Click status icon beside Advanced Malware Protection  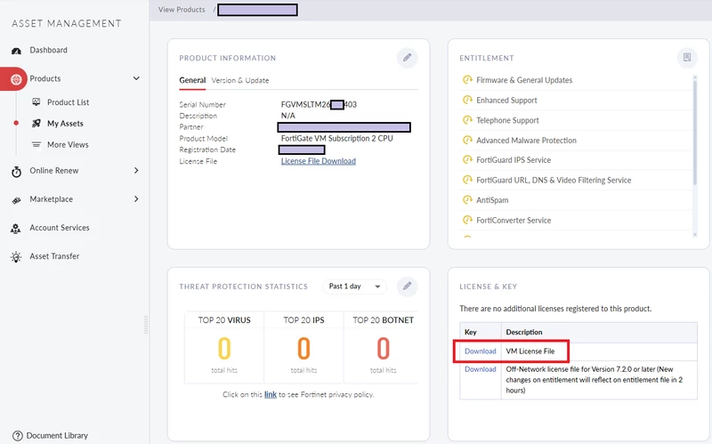point(467,140)
